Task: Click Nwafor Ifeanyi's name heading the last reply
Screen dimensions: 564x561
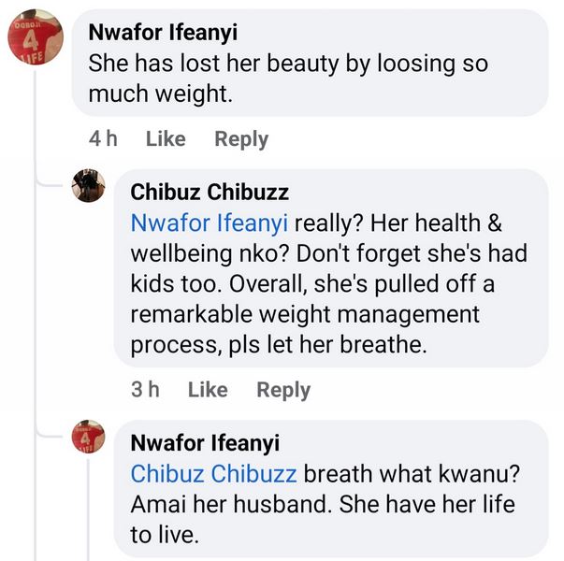Action: pos(205,443)
